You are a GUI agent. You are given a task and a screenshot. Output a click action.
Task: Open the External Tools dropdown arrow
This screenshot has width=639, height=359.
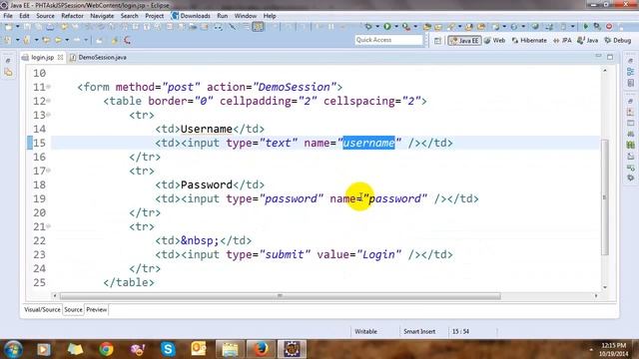[415, 27]
